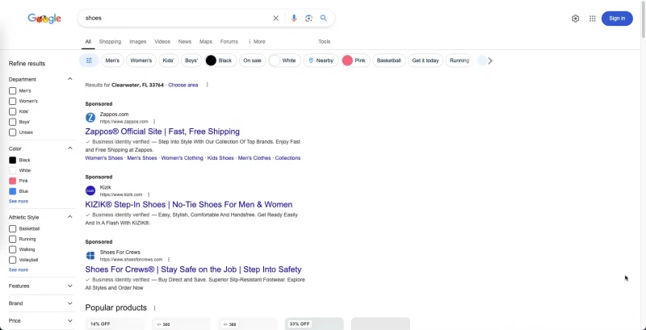Open Shoes For Crews ad headline
Image resolution: width=646 pixels, height=330 pixels.
tap(193, 269)
